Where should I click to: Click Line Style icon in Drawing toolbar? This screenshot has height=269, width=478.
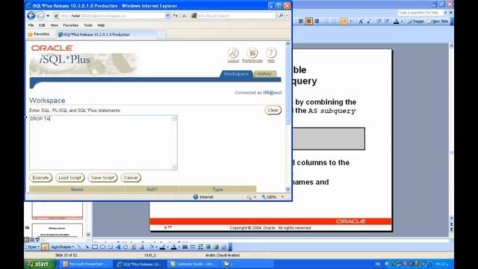[x=185, y=247]
